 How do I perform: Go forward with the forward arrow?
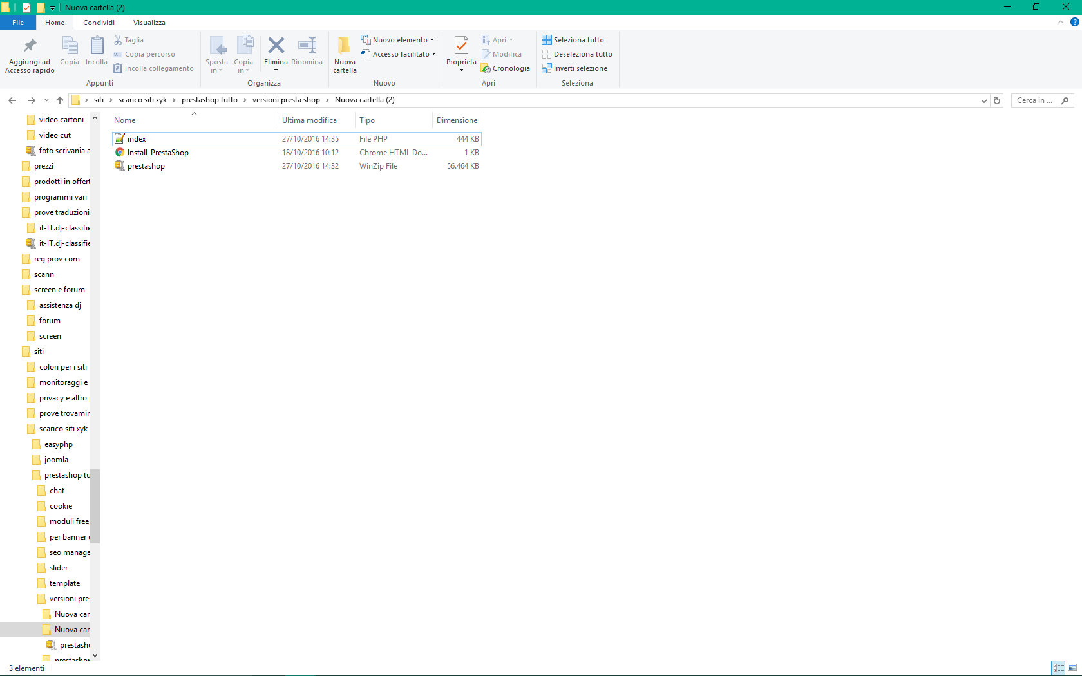[x=31, y=100]
